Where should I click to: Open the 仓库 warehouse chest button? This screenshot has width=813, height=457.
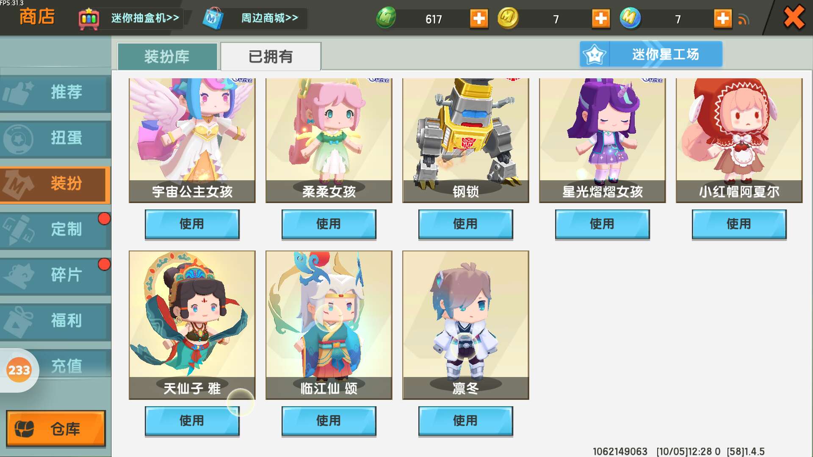pyautogui.click(x=56, y=429)
